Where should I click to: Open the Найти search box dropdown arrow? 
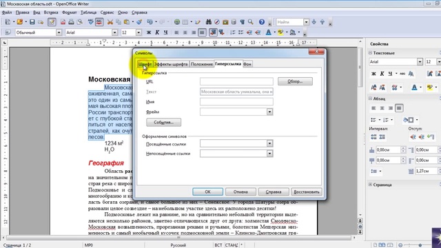tap(306, 22)
